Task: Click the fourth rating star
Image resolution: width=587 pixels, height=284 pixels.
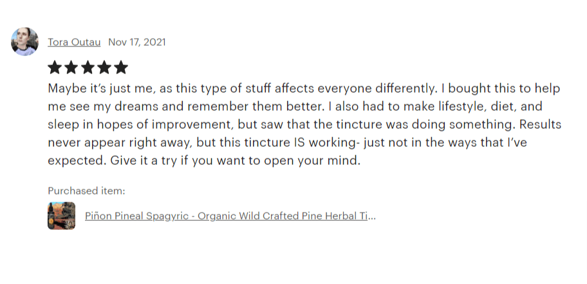Action: pos(104,68)
